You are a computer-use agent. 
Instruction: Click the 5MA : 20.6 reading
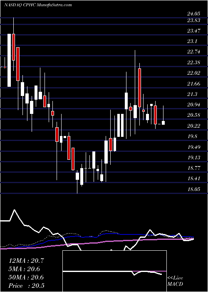(24, 269)
